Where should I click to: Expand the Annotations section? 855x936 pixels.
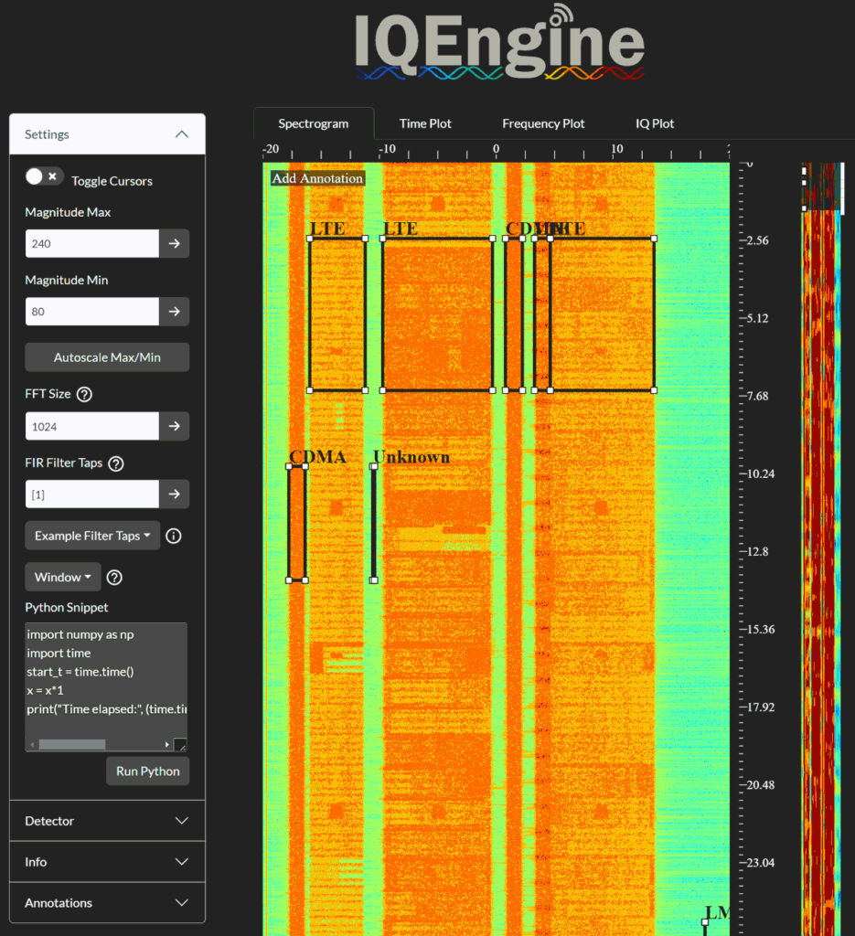click(108, 902)
